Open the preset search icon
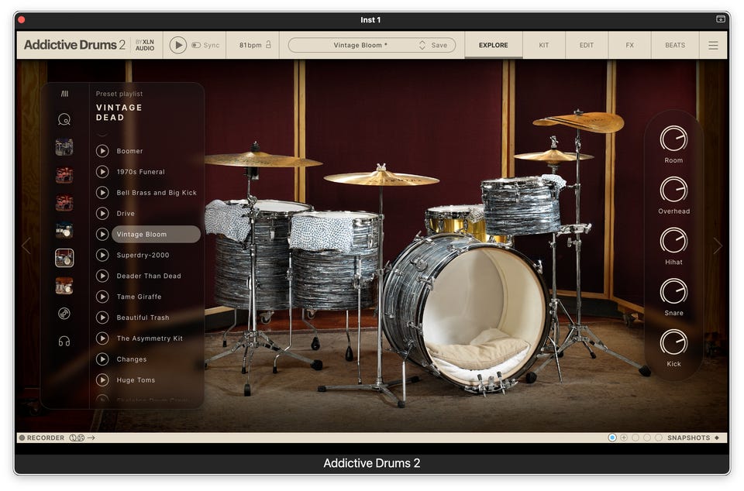Screen dimensions: 744x491 64,119
